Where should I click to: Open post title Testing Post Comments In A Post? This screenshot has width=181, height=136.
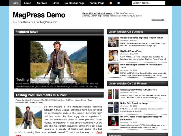(41, 95)
